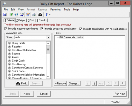Click the binoculars find toolbar icon
The height and width of the screenshot is (106, 132).
tap(40, 15)
